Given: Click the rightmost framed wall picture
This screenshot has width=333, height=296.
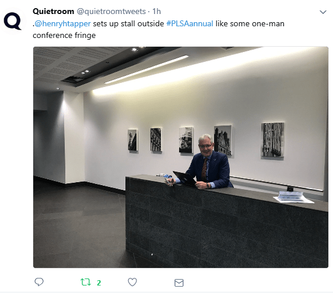Looking at the screenshot, I should (x=272, y=140).
